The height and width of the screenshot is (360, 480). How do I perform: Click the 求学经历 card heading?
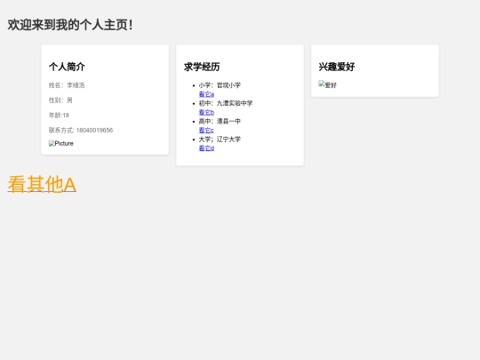coord(202,67)
